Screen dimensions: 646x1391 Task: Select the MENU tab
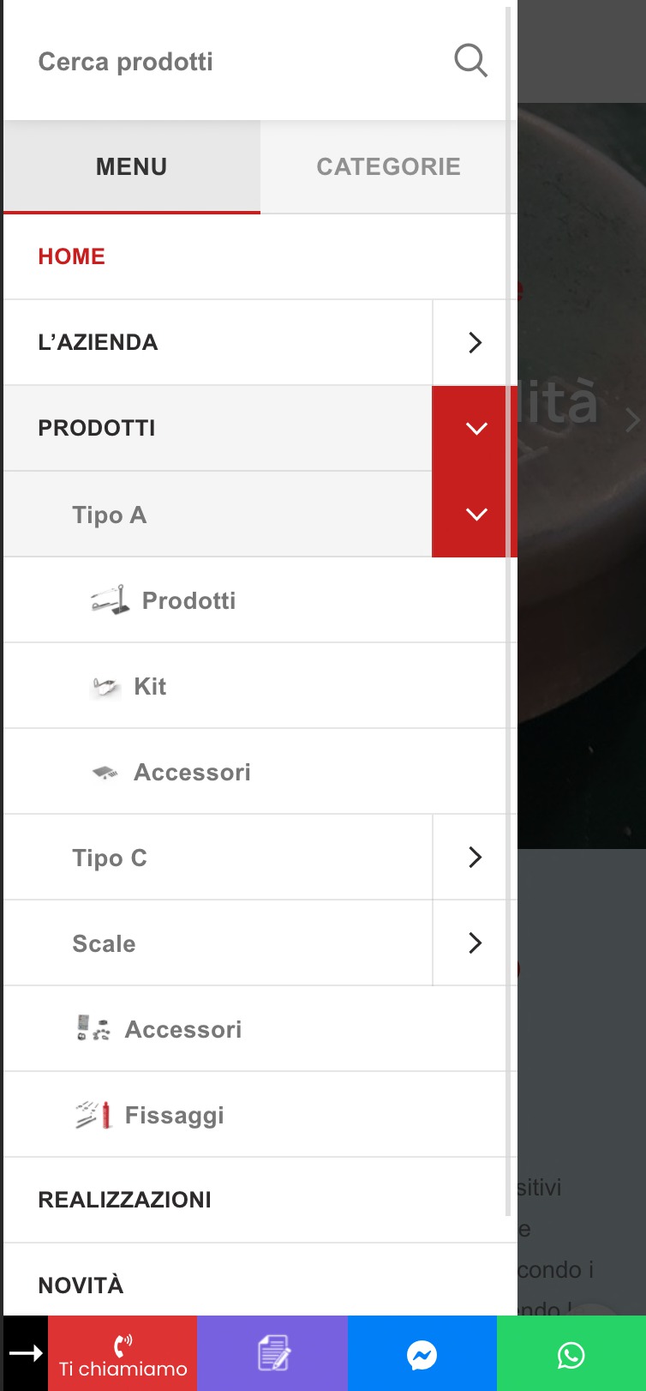coord(131,166)
